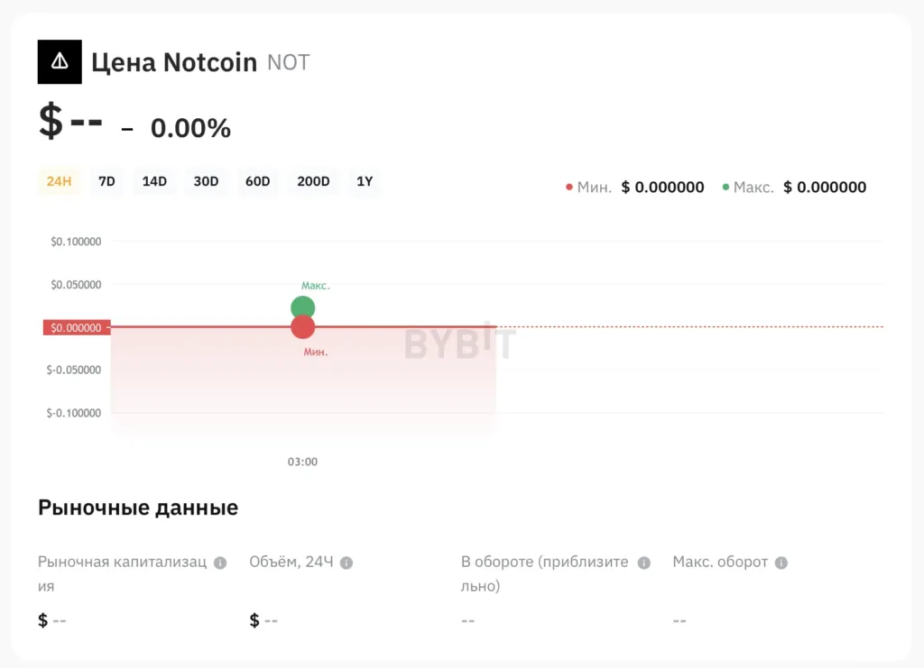Click red Мин. marker on the chart
The height and width of the screenshot is (668, 924).
[303, 327]
